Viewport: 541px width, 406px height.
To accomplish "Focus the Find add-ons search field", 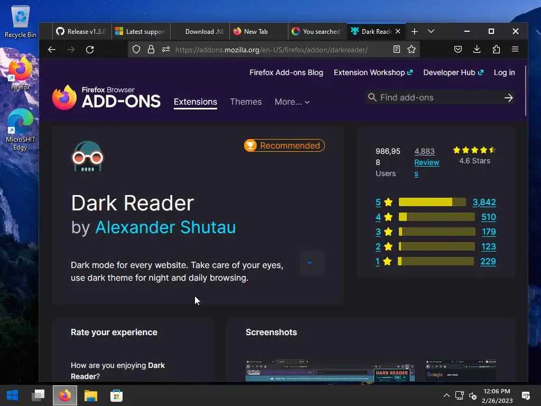I will tap(441, 98).
